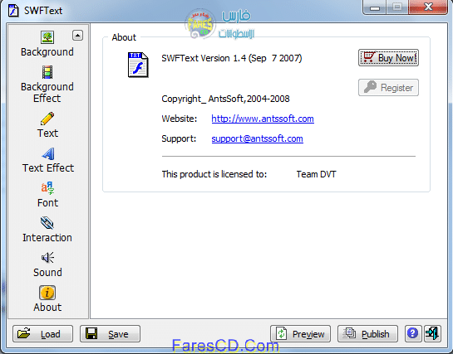This screenshot has width=453, height=354.
Task: Open the Font settings icon
Action: point(47,188)
